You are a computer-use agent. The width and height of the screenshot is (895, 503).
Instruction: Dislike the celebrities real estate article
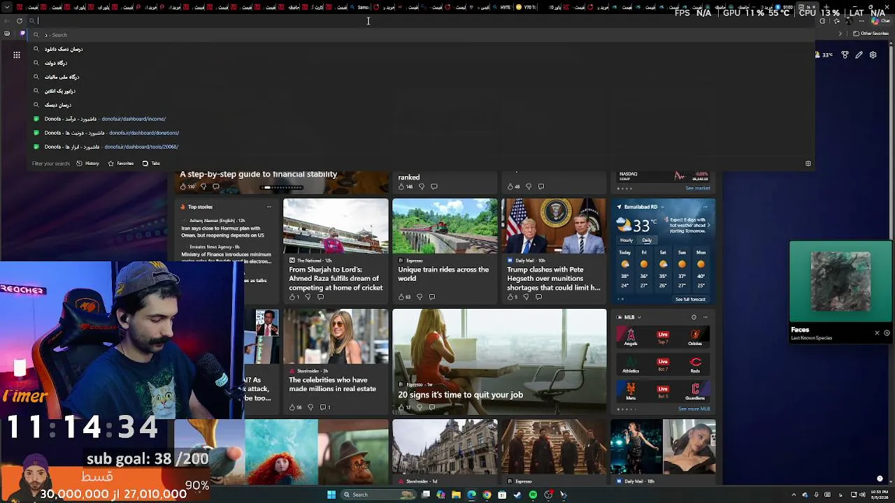point(310,407)
